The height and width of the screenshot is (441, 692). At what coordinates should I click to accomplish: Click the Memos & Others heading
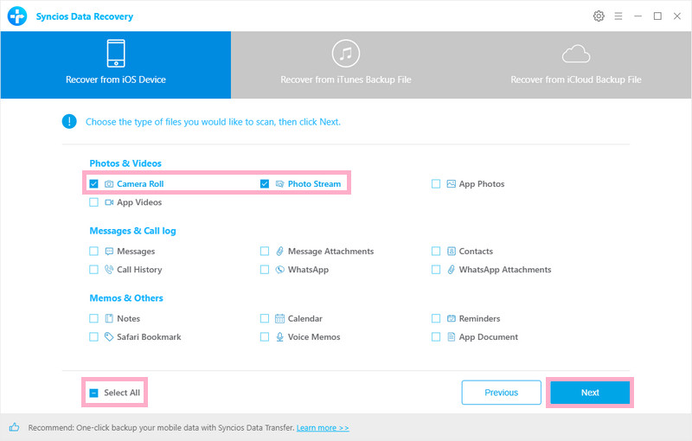pos(126,298)
